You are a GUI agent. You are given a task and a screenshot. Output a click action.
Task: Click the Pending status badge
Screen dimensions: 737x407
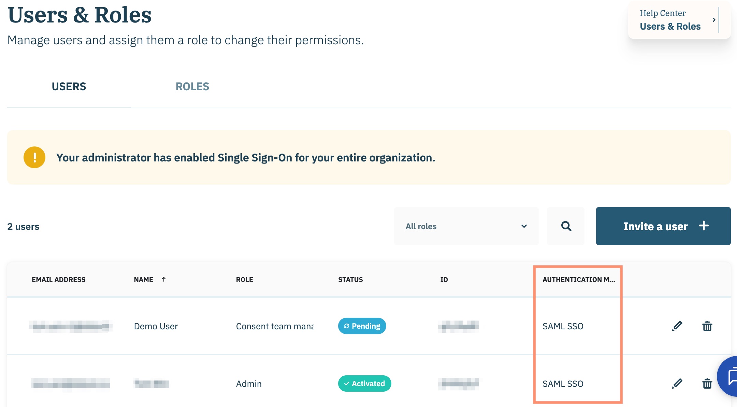tap(362, 326)
